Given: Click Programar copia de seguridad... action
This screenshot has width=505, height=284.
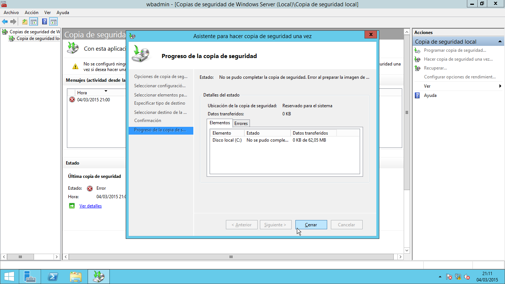Looking at the screenshot, I should 455,50.
